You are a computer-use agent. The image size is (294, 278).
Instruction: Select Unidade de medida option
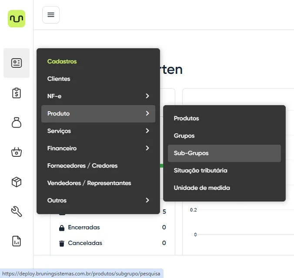click(x=202, y=188)
